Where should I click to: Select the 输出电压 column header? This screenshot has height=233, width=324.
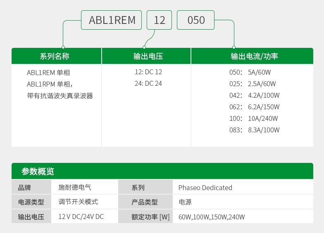pos(146,56)
